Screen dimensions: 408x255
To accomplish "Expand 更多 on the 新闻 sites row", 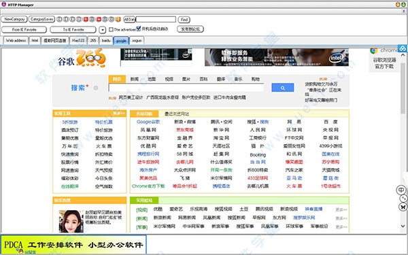I will (341, 218).
